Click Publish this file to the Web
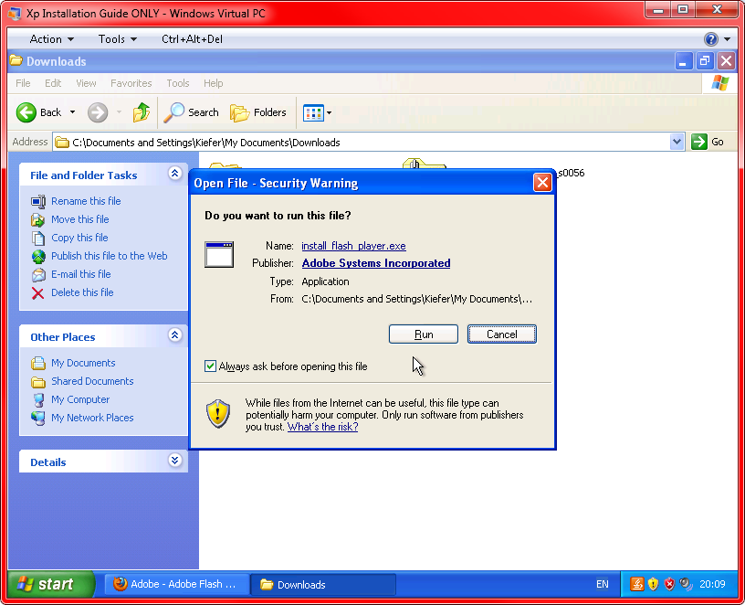745x605 pixels. [110, 256]
